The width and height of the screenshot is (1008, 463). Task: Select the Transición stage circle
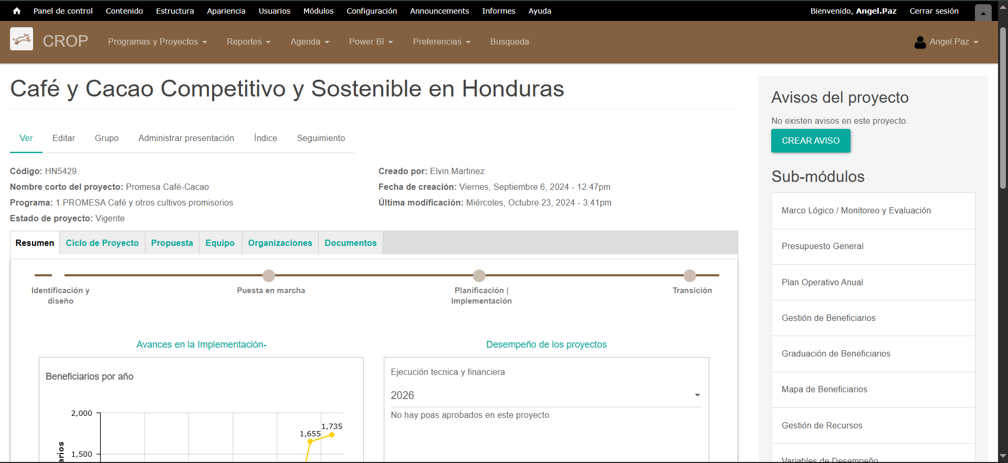[690, 275]
